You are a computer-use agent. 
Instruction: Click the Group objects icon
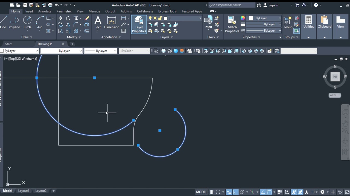tap(288, 22)
